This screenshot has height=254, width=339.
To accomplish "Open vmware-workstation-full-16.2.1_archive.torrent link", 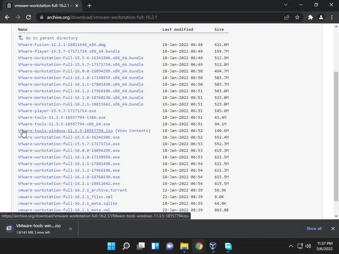I will coord(73,190).
